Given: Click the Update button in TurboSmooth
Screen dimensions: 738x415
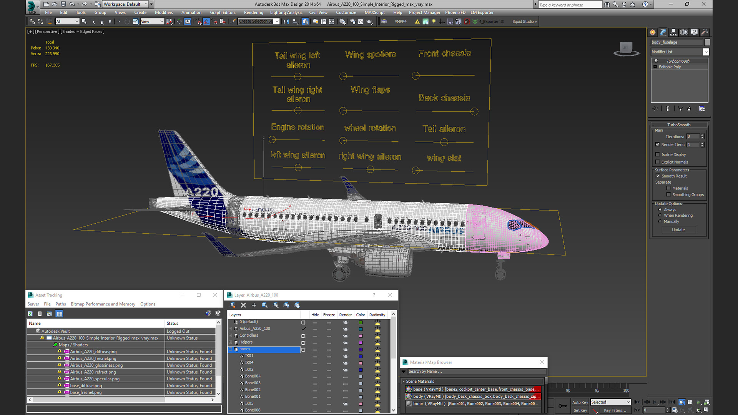Looking at the screenshot, I should 678,229.
